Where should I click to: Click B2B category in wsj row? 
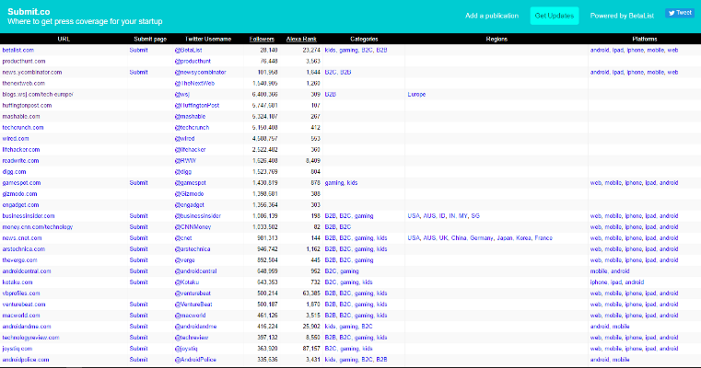(x=331, y=94)
